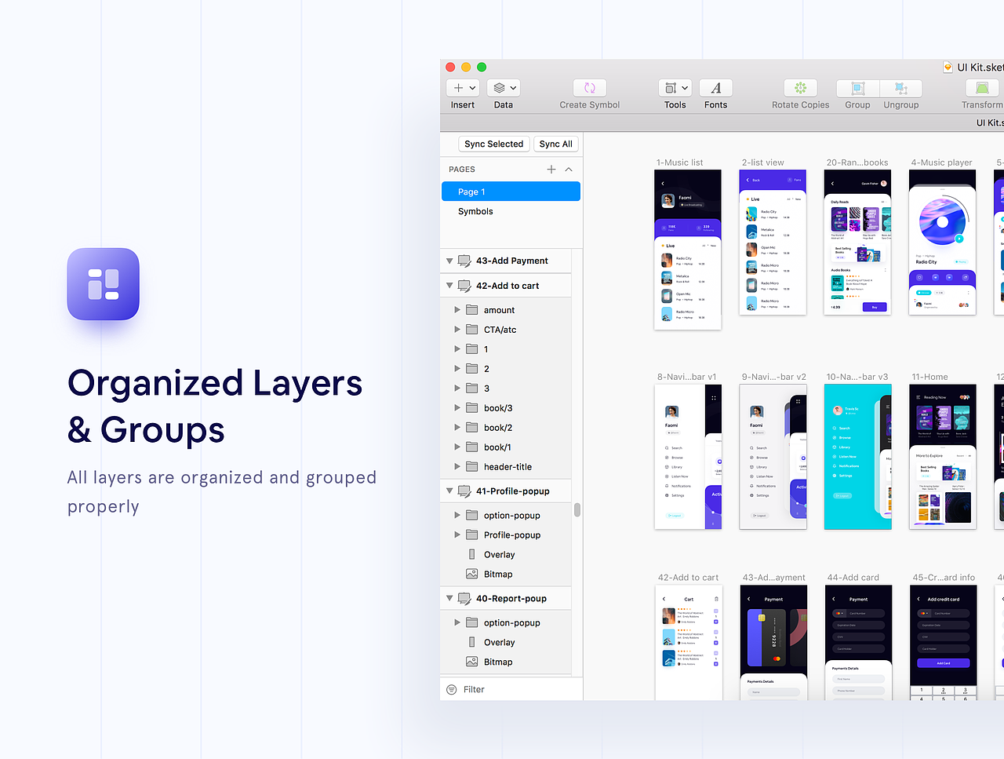Select the 1-Music list artboard thumbnail

688,250
